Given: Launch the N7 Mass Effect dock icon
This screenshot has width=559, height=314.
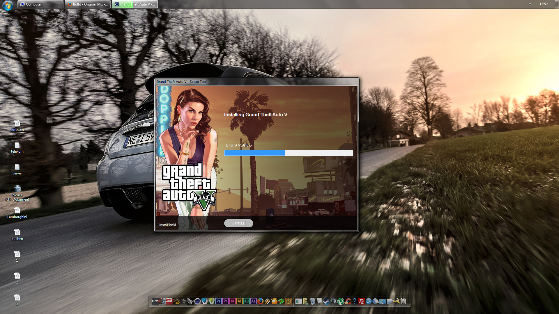Looking at the screenshot, I should tap(155, 301).
